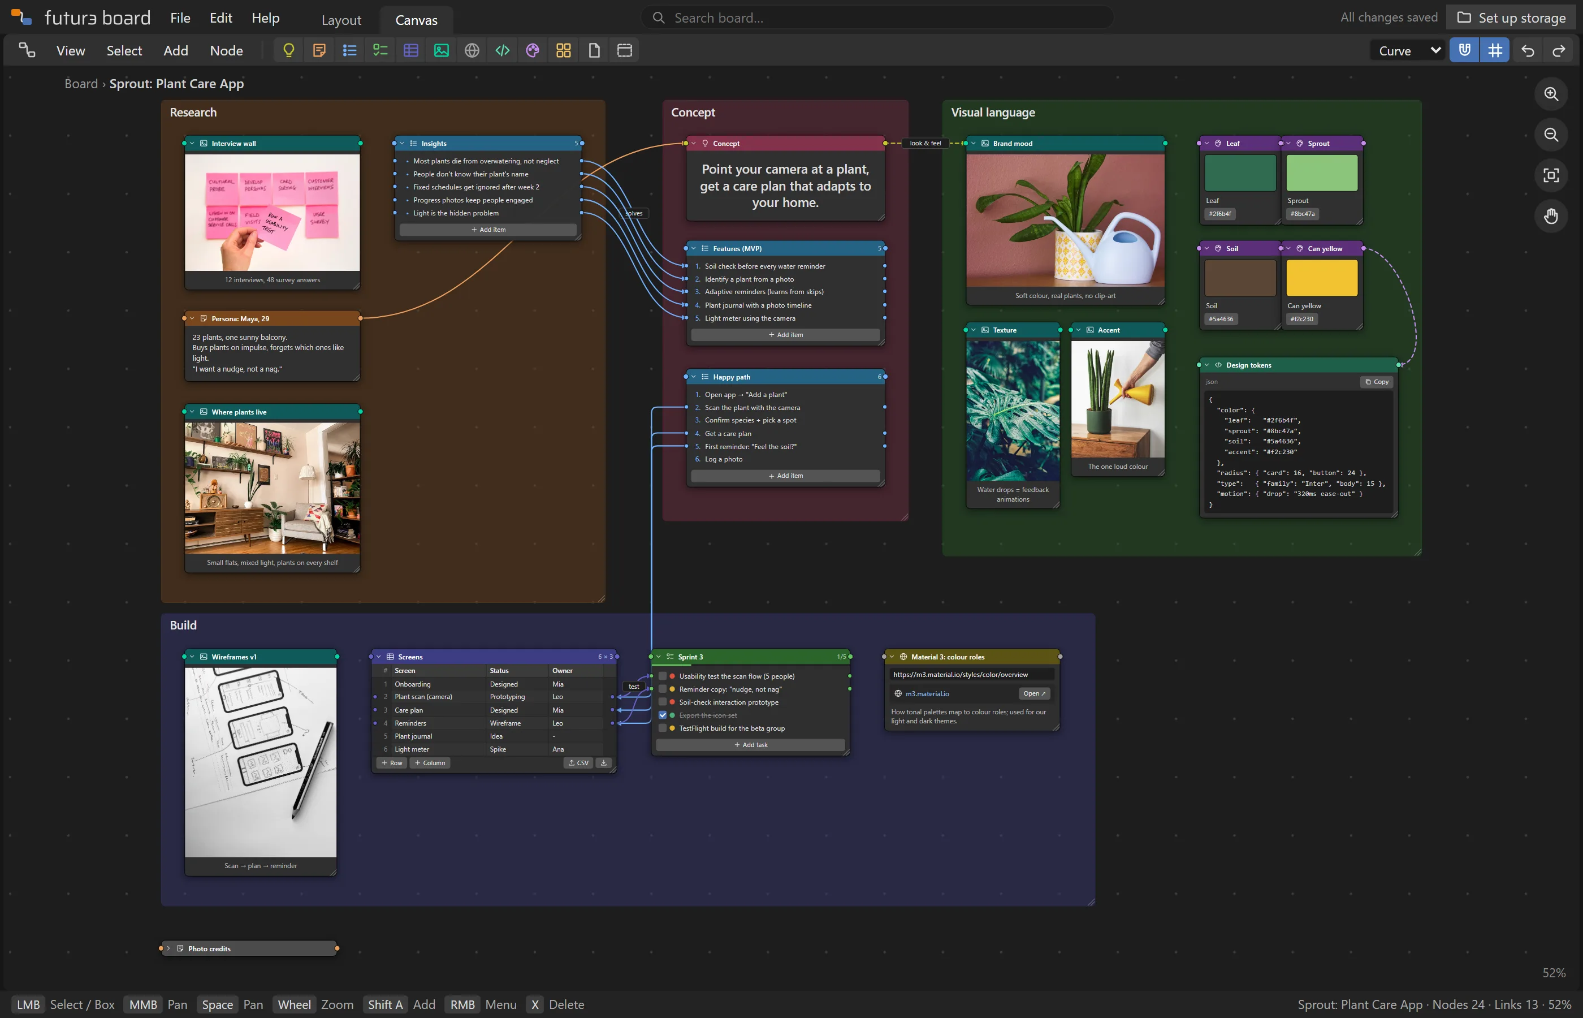The image size is (1583, 1018).
Task: Add a document page node from toolbar
Action: click(594, 50)
